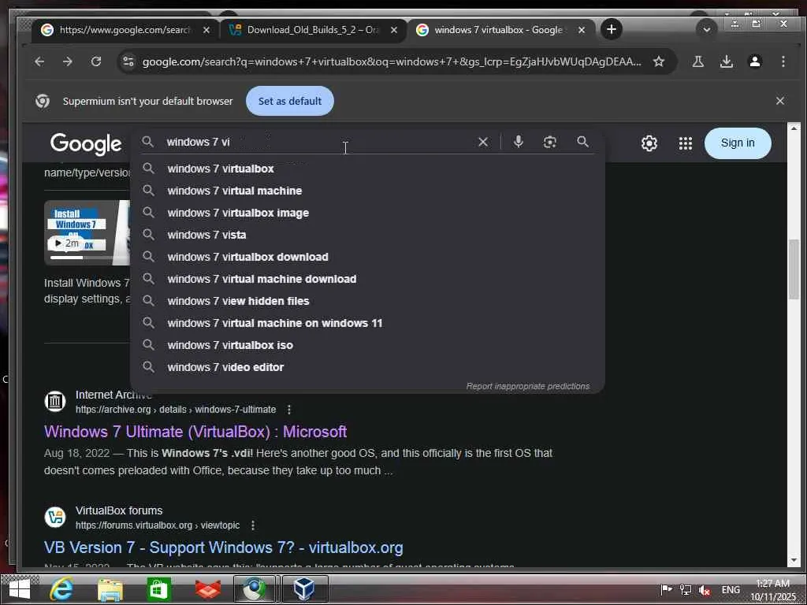Submit search with the magnifier icon

tap(582, 142)
